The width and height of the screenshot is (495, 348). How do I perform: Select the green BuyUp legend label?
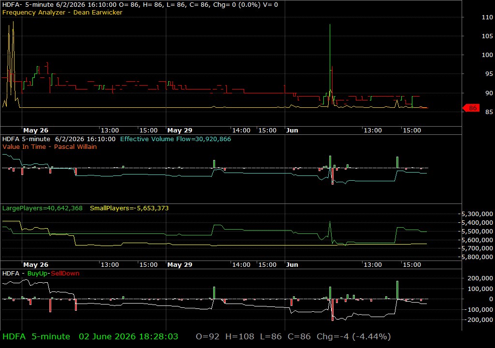pyautogui.click(x=38, y=274)
